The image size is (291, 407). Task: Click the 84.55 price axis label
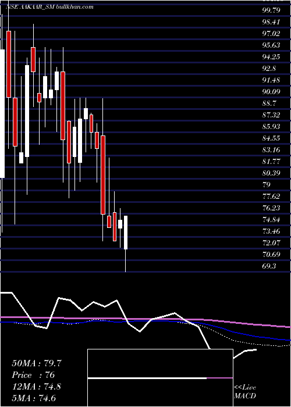[x=271, y=138]
